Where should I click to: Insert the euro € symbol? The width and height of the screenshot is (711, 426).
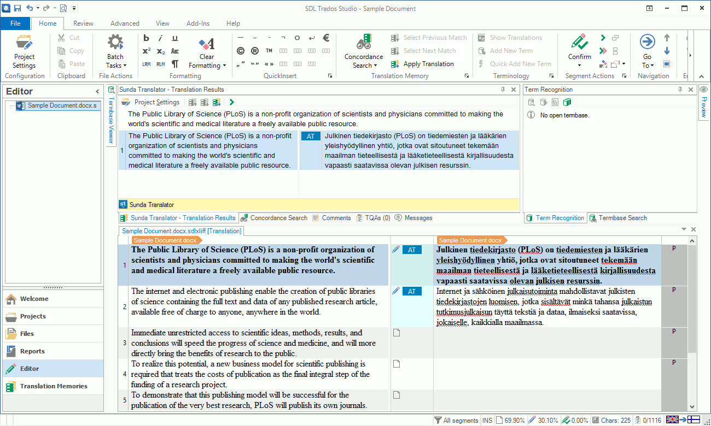pyautogui.click(x=326, y=38)
